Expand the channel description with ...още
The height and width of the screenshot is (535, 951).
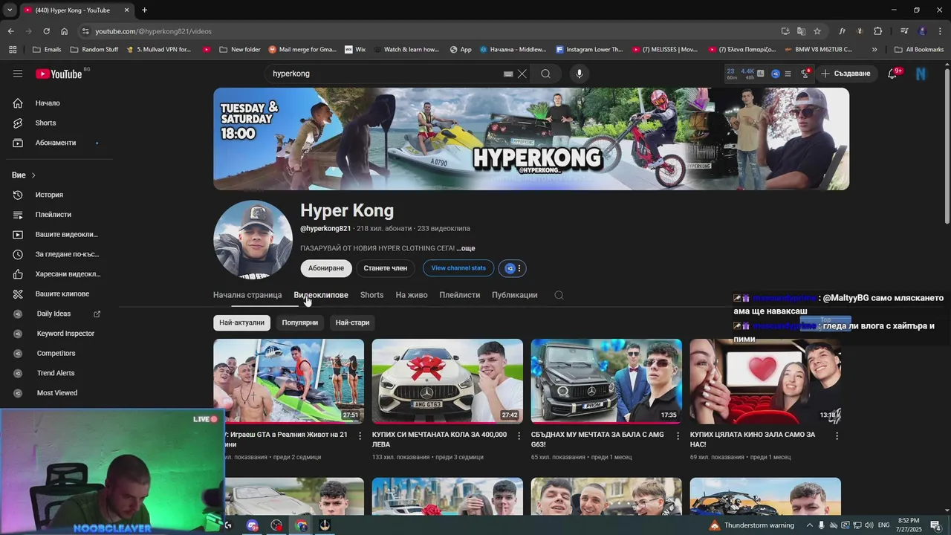[x=466, y=248]
